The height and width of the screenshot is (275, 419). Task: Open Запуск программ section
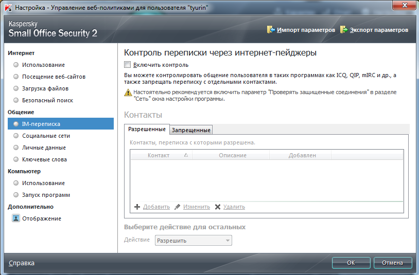[46, 195]
